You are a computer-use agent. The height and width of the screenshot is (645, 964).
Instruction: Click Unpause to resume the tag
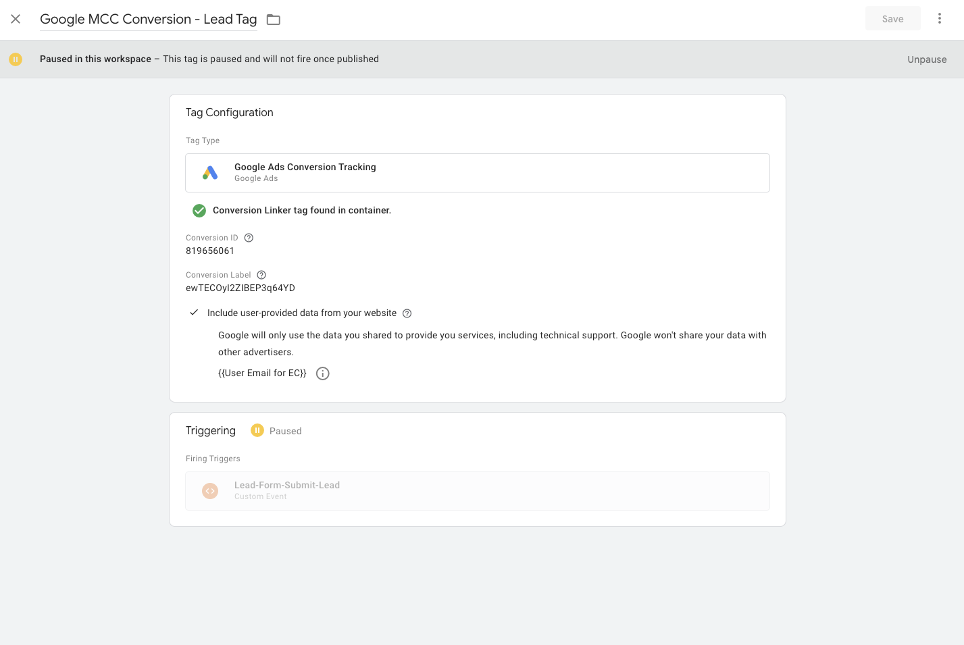tap(926, 59)
